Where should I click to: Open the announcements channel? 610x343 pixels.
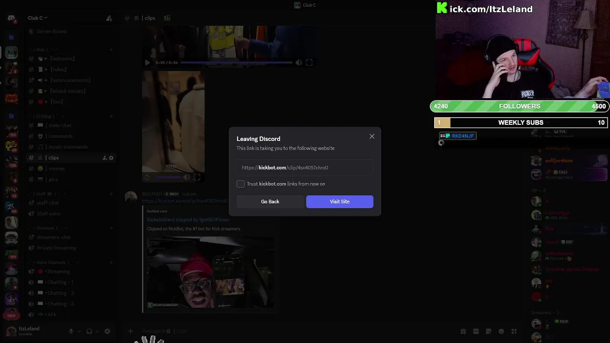[70, 80]
